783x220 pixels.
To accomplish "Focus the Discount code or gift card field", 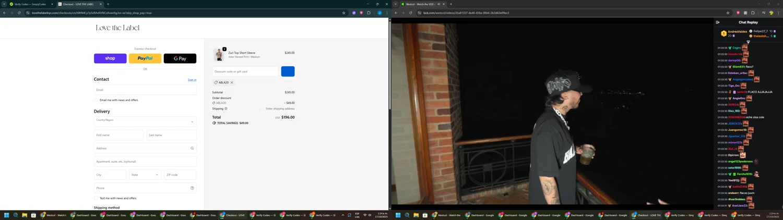I will (x=245, y=71).
